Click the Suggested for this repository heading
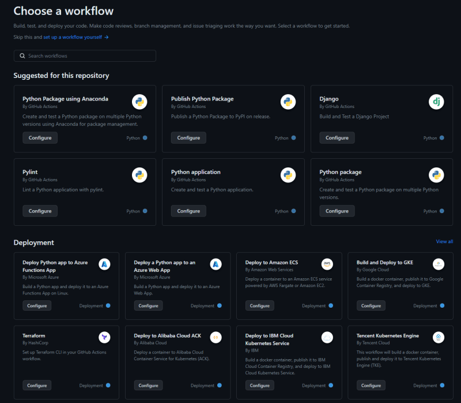The height and width of the screenshot is (403, 461). coord(61,76)
